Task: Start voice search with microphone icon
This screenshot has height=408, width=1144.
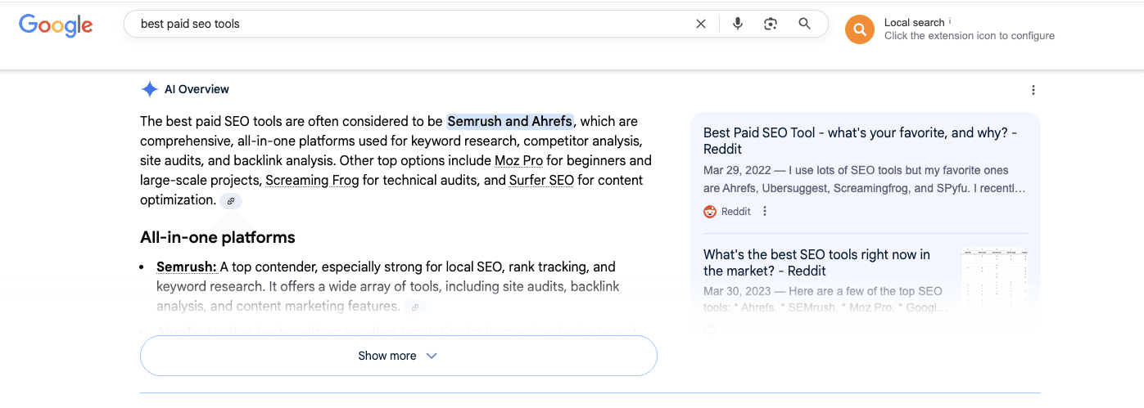Action: [738, 24]
